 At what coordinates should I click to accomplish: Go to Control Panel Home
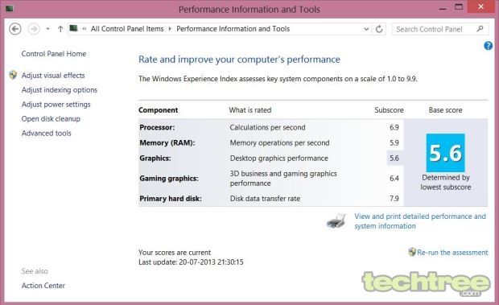[54, 54]
